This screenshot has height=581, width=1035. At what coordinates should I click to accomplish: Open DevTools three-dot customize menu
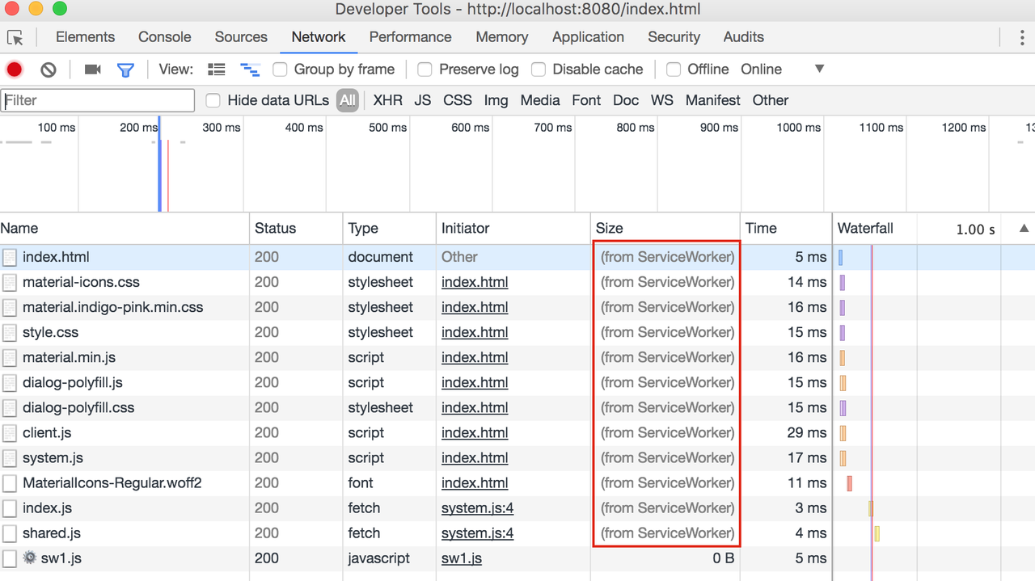1023,37
